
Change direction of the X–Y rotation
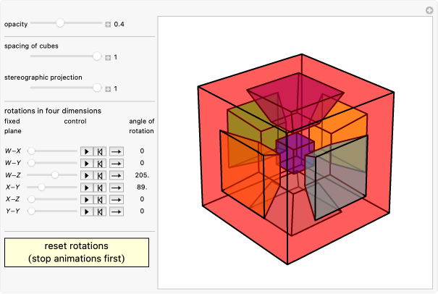[117, 188]
